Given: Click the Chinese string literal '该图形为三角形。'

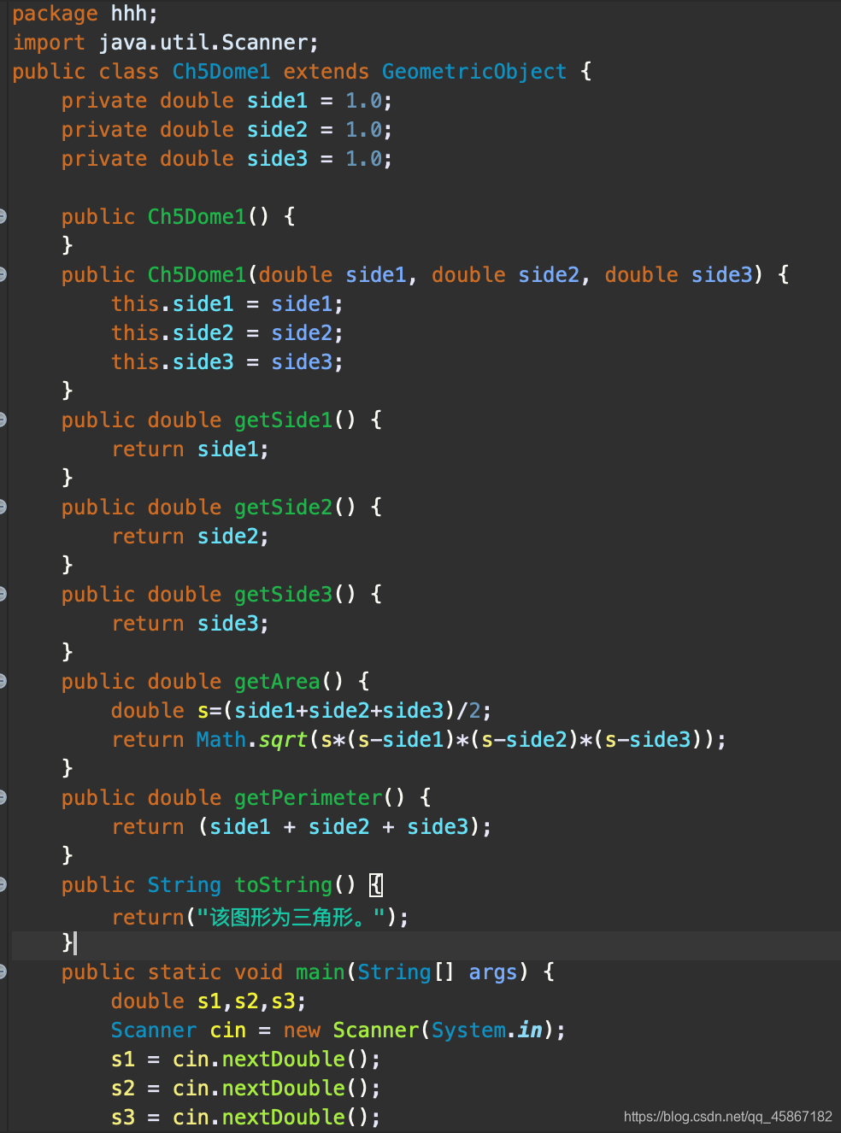Looking at the screenshot, I should [x=290, y=918].
